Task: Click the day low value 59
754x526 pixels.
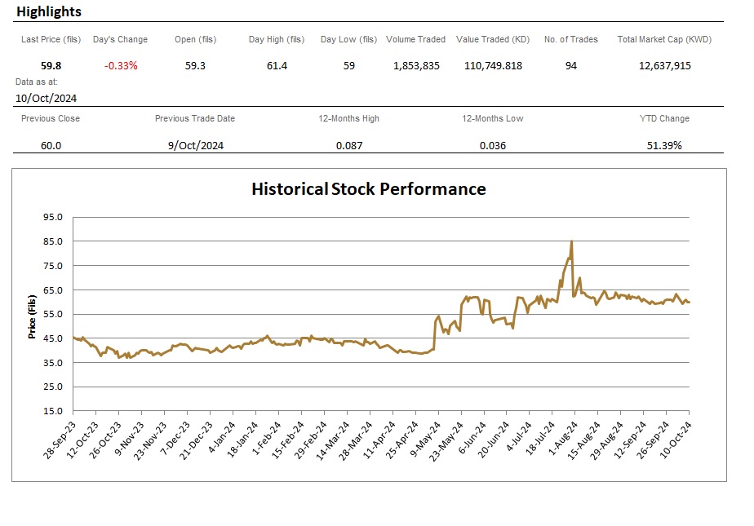Action: (349, 66)
